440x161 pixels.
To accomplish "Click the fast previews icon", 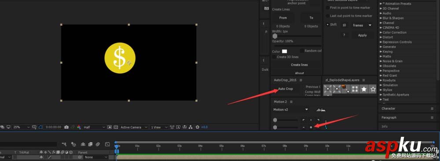I will pos(178,127).
